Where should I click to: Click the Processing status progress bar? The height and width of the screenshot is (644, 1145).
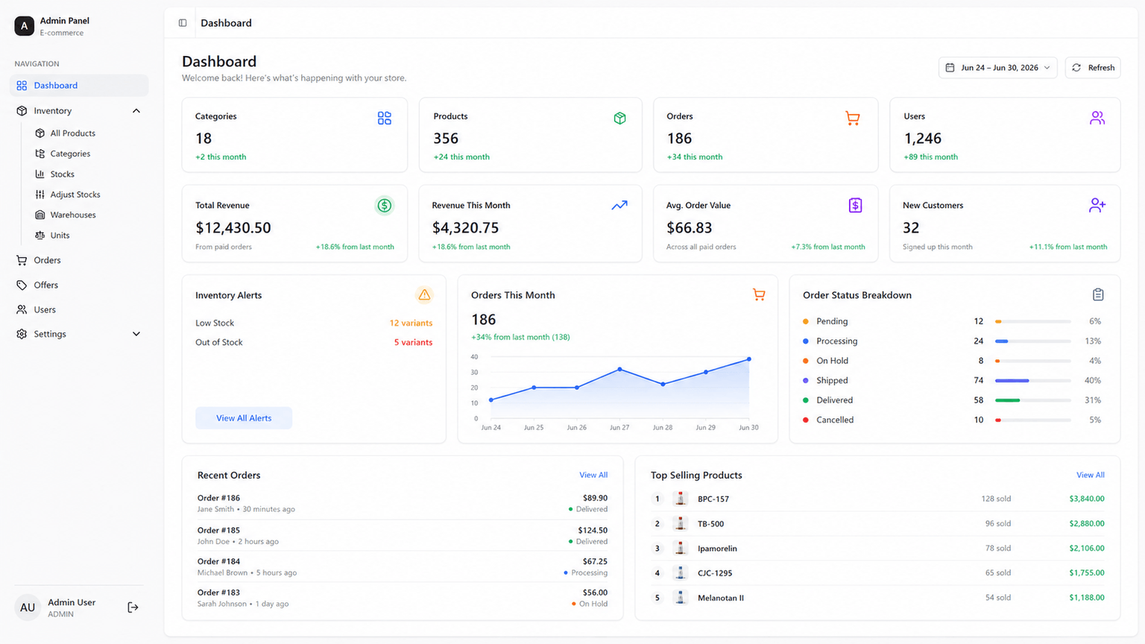coord(1033,341)
